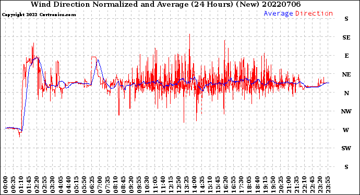Click the 04:05 time label

61,185
